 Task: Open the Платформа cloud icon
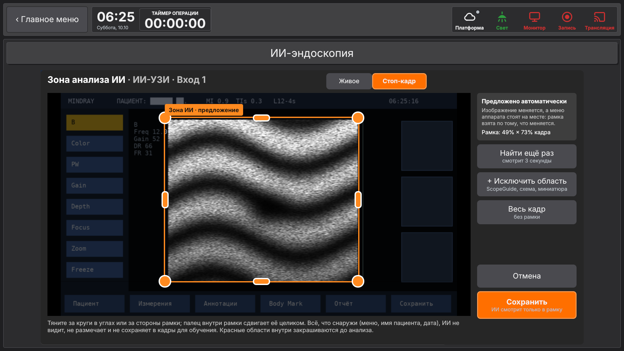[x=469, y=20]
